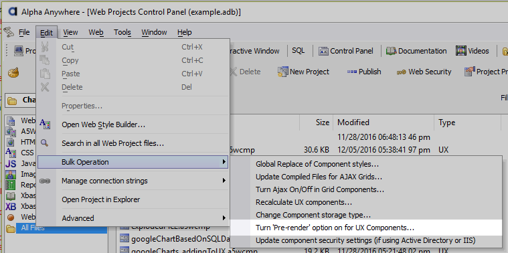Expand the Advanced submenu arrow
This screenshot has width=508, height=253.
point(224,218)
